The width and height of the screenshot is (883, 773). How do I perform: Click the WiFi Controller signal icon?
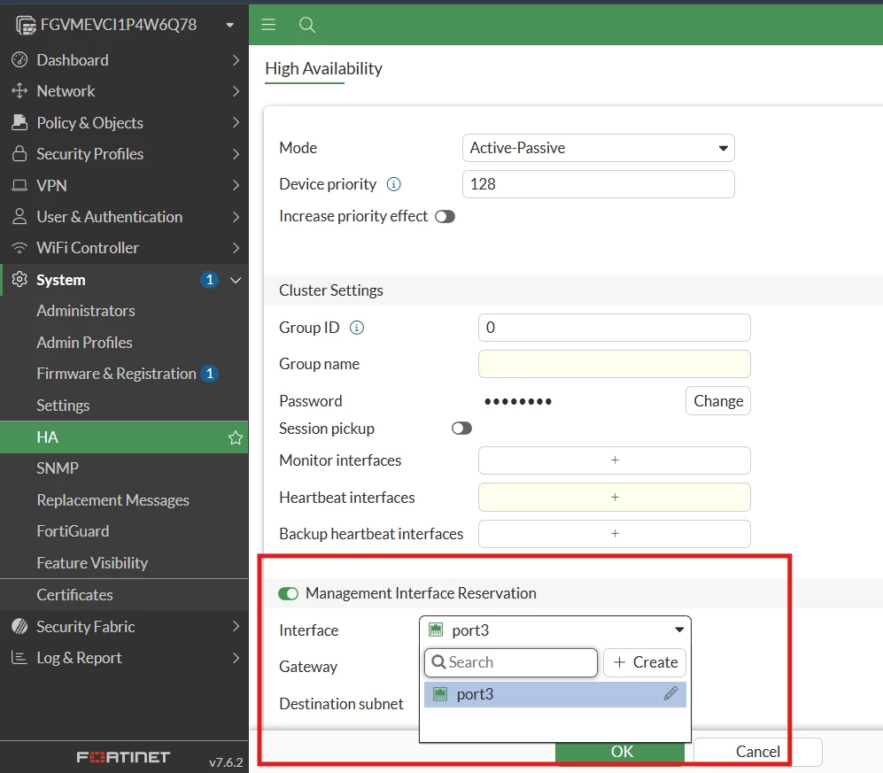pyautogui.click(x=19, y=248)
